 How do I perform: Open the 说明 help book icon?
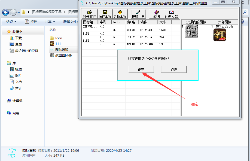tap(156, 14)
